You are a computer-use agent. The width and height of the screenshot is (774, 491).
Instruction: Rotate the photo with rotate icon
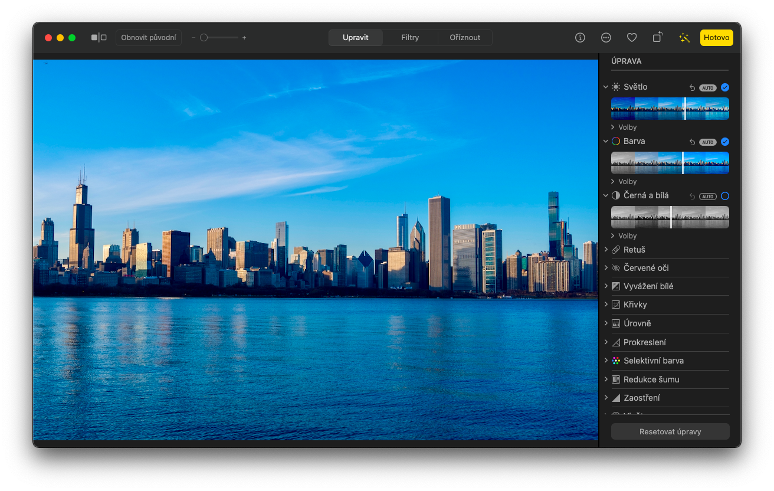658,38
